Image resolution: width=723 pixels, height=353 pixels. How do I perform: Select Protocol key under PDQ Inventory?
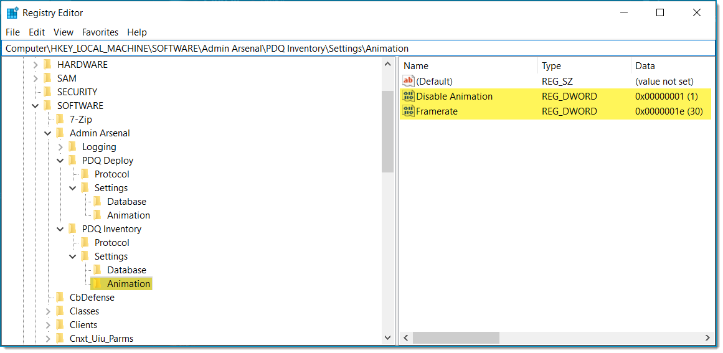112,242
